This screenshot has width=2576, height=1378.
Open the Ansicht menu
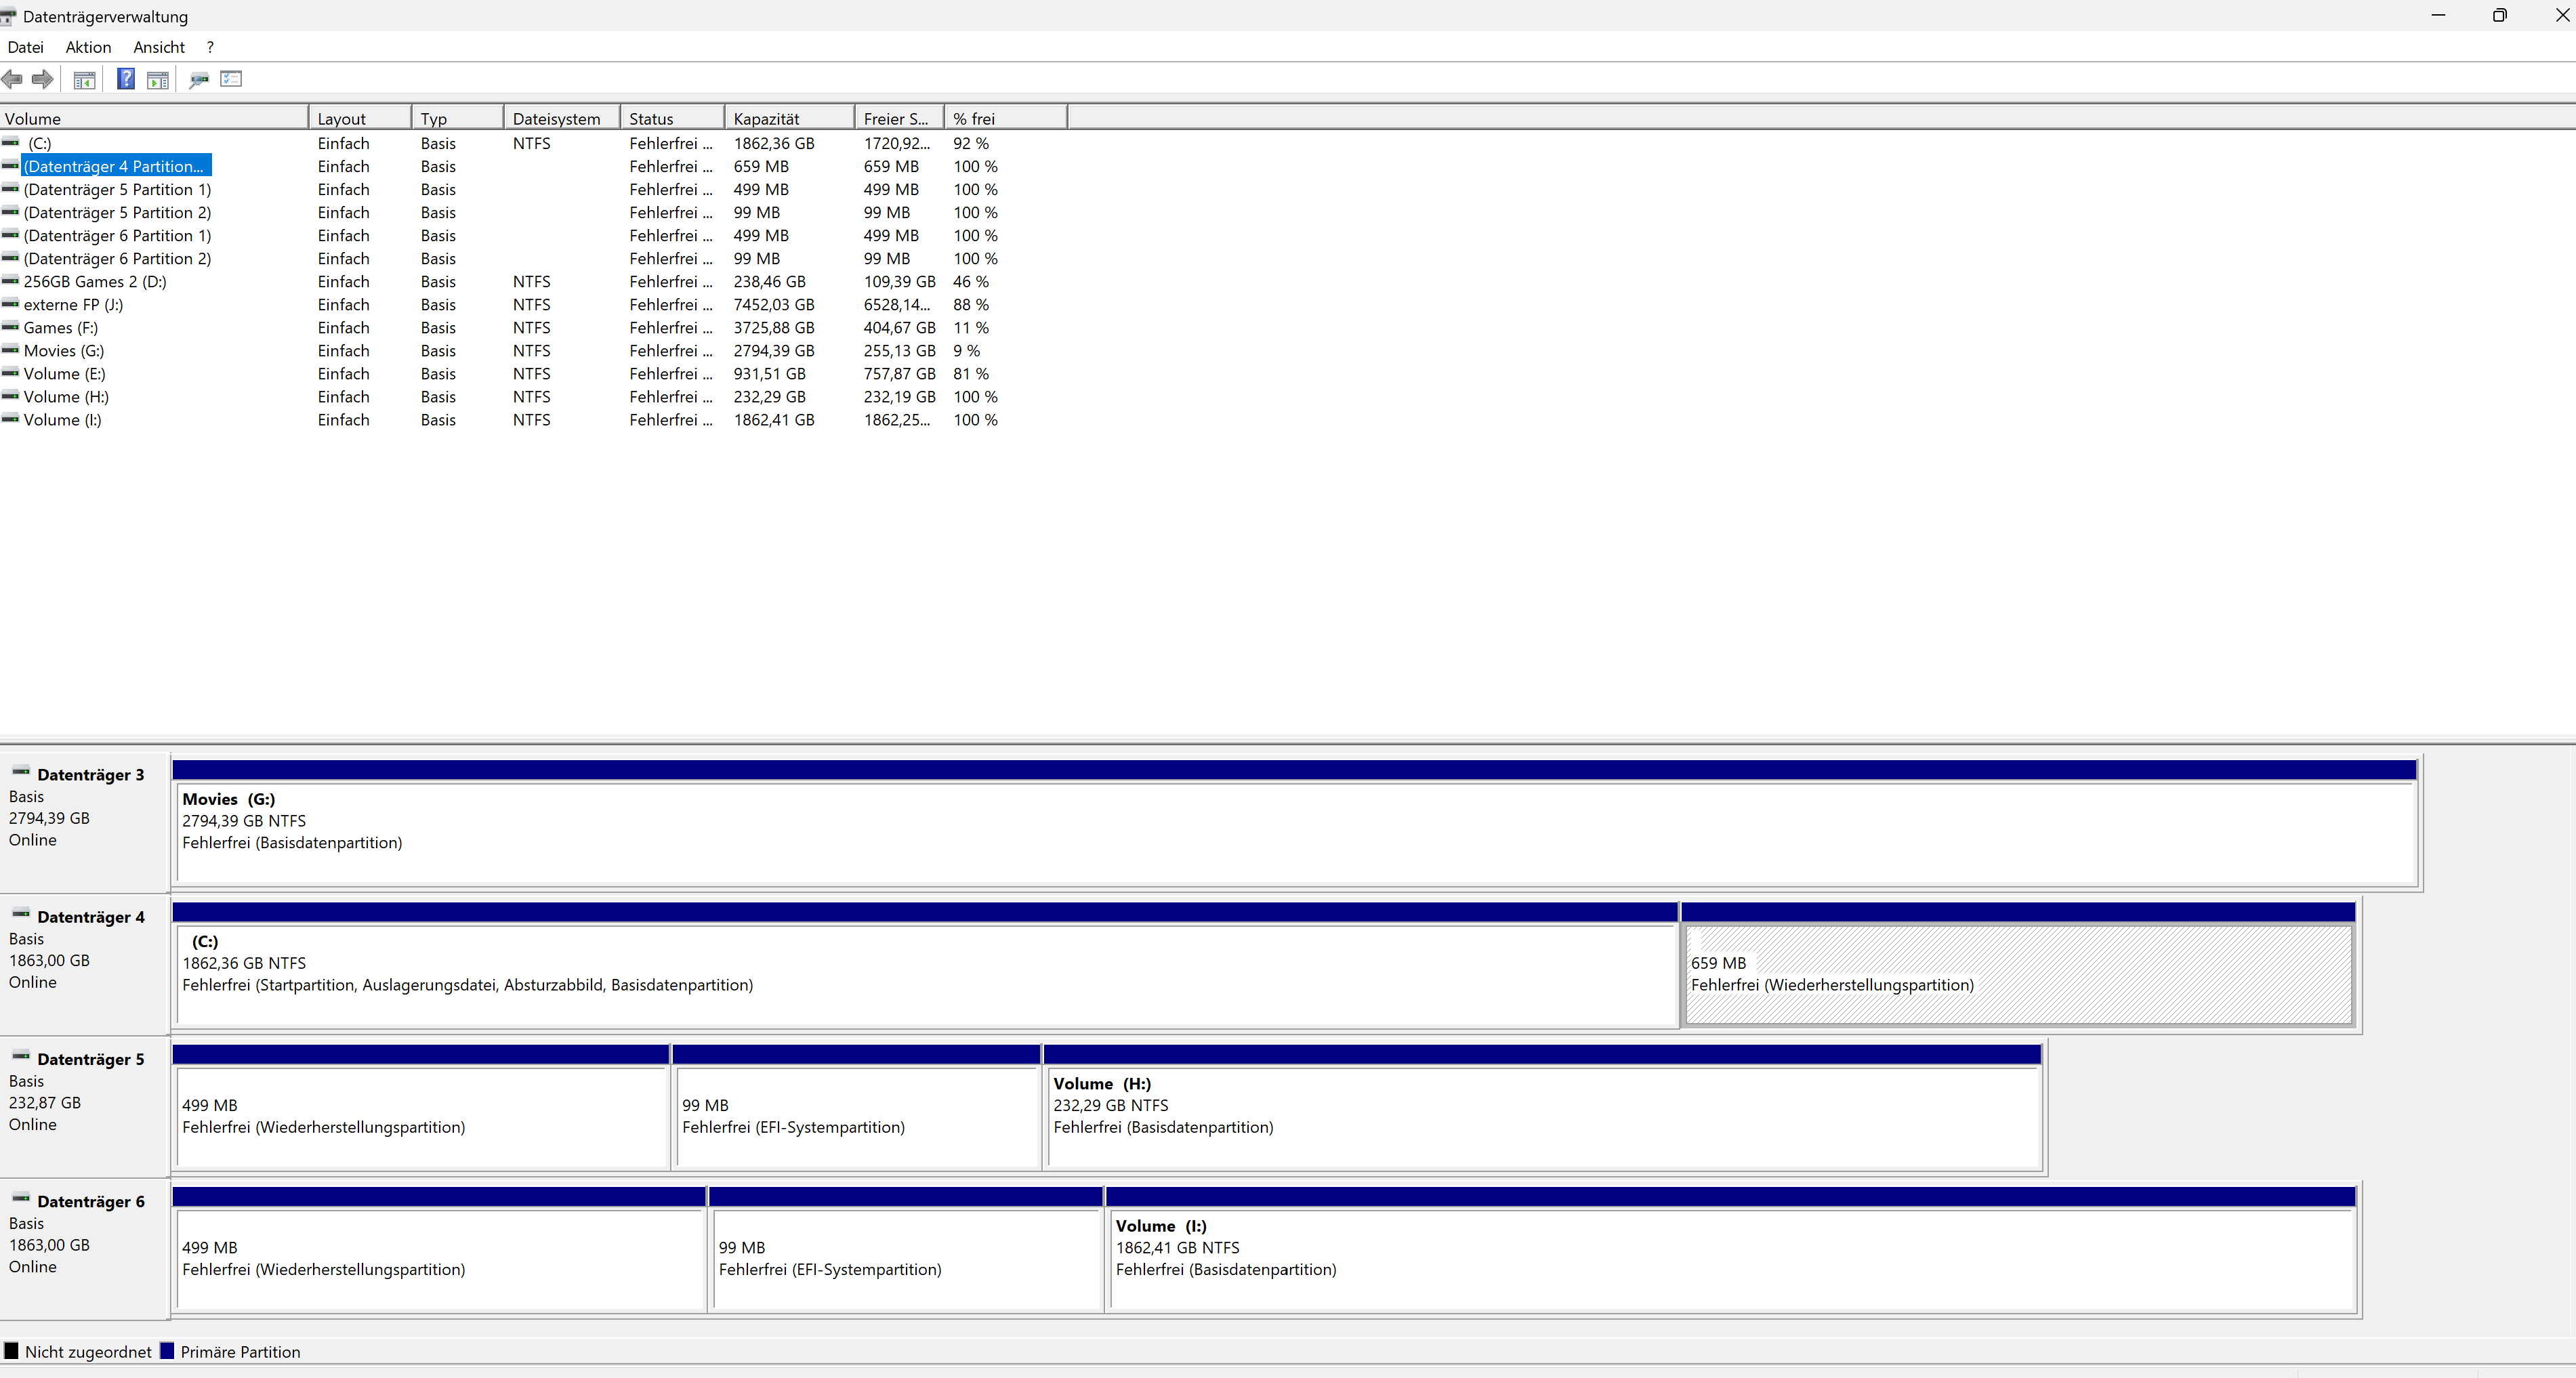(x=159, y=47)
